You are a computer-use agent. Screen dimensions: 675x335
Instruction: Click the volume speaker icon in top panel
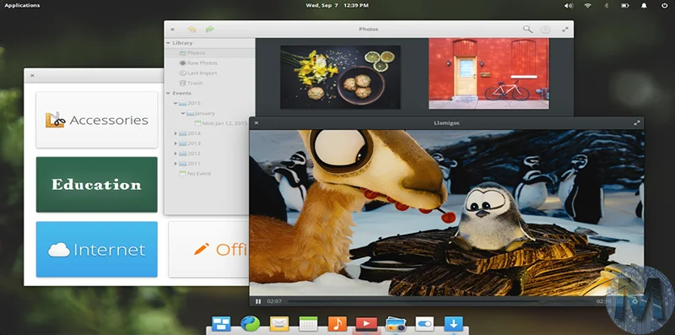(569, 6)
